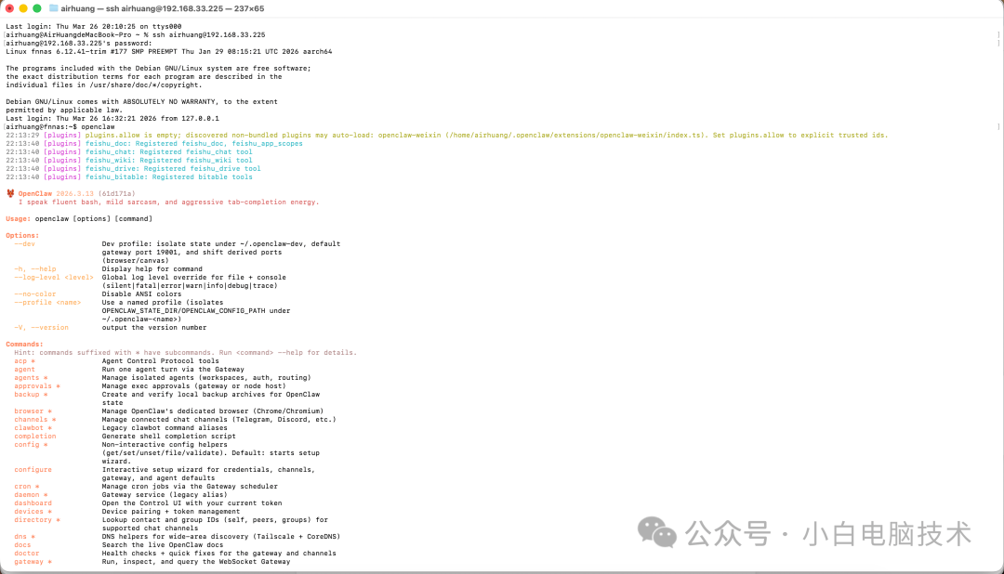Click the terminal window title text

[163, 8]
